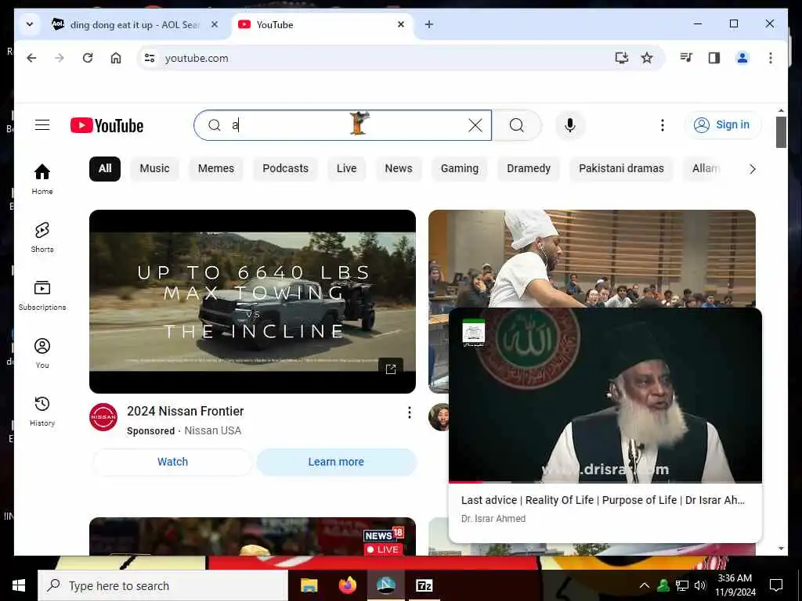Click the YouTube logo

point(107,125)
